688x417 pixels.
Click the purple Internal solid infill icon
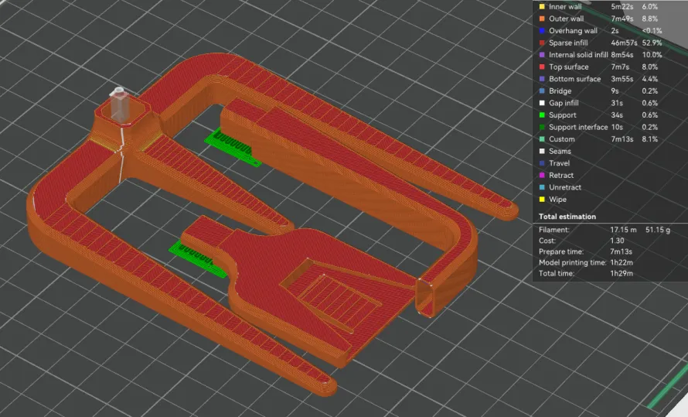(x=542, y=55)
